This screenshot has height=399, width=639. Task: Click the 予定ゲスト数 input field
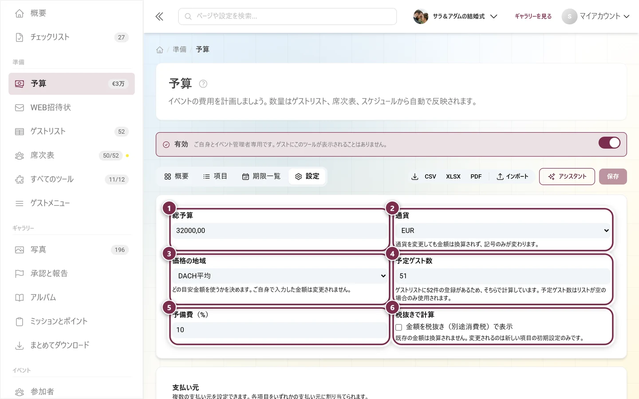point(504,276)
